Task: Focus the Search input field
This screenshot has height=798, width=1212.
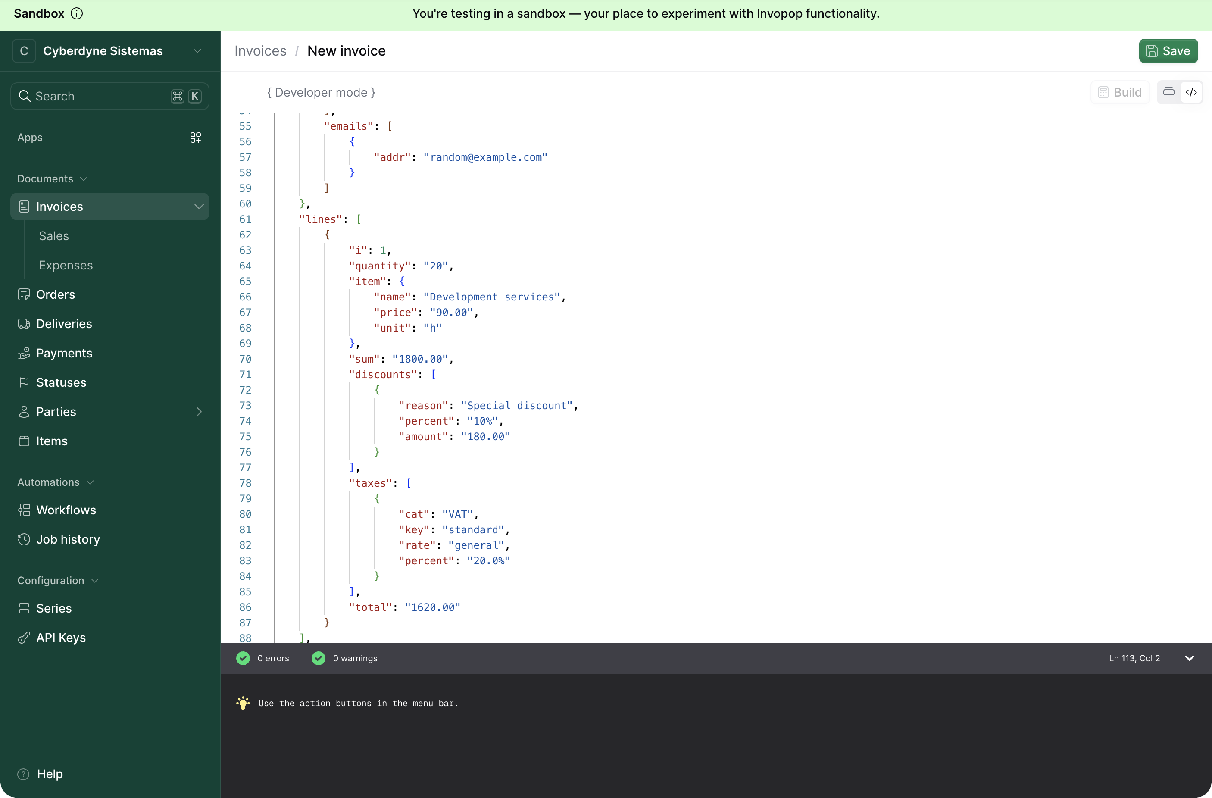Action: pos(110,96)
